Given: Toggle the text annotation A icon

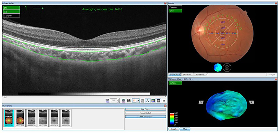Looking at the screenshot, I should [147, 101].
